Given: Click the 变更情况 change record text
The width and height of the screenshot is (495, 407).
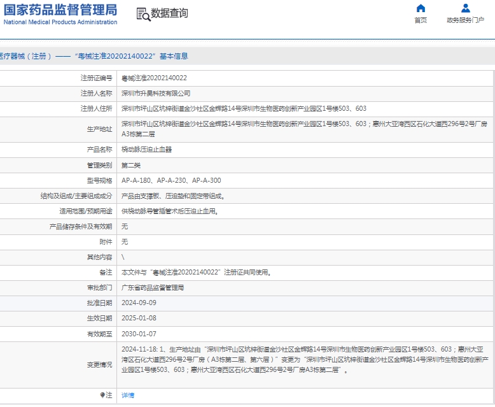Looking at the screenshot, I should coord(305,360).
